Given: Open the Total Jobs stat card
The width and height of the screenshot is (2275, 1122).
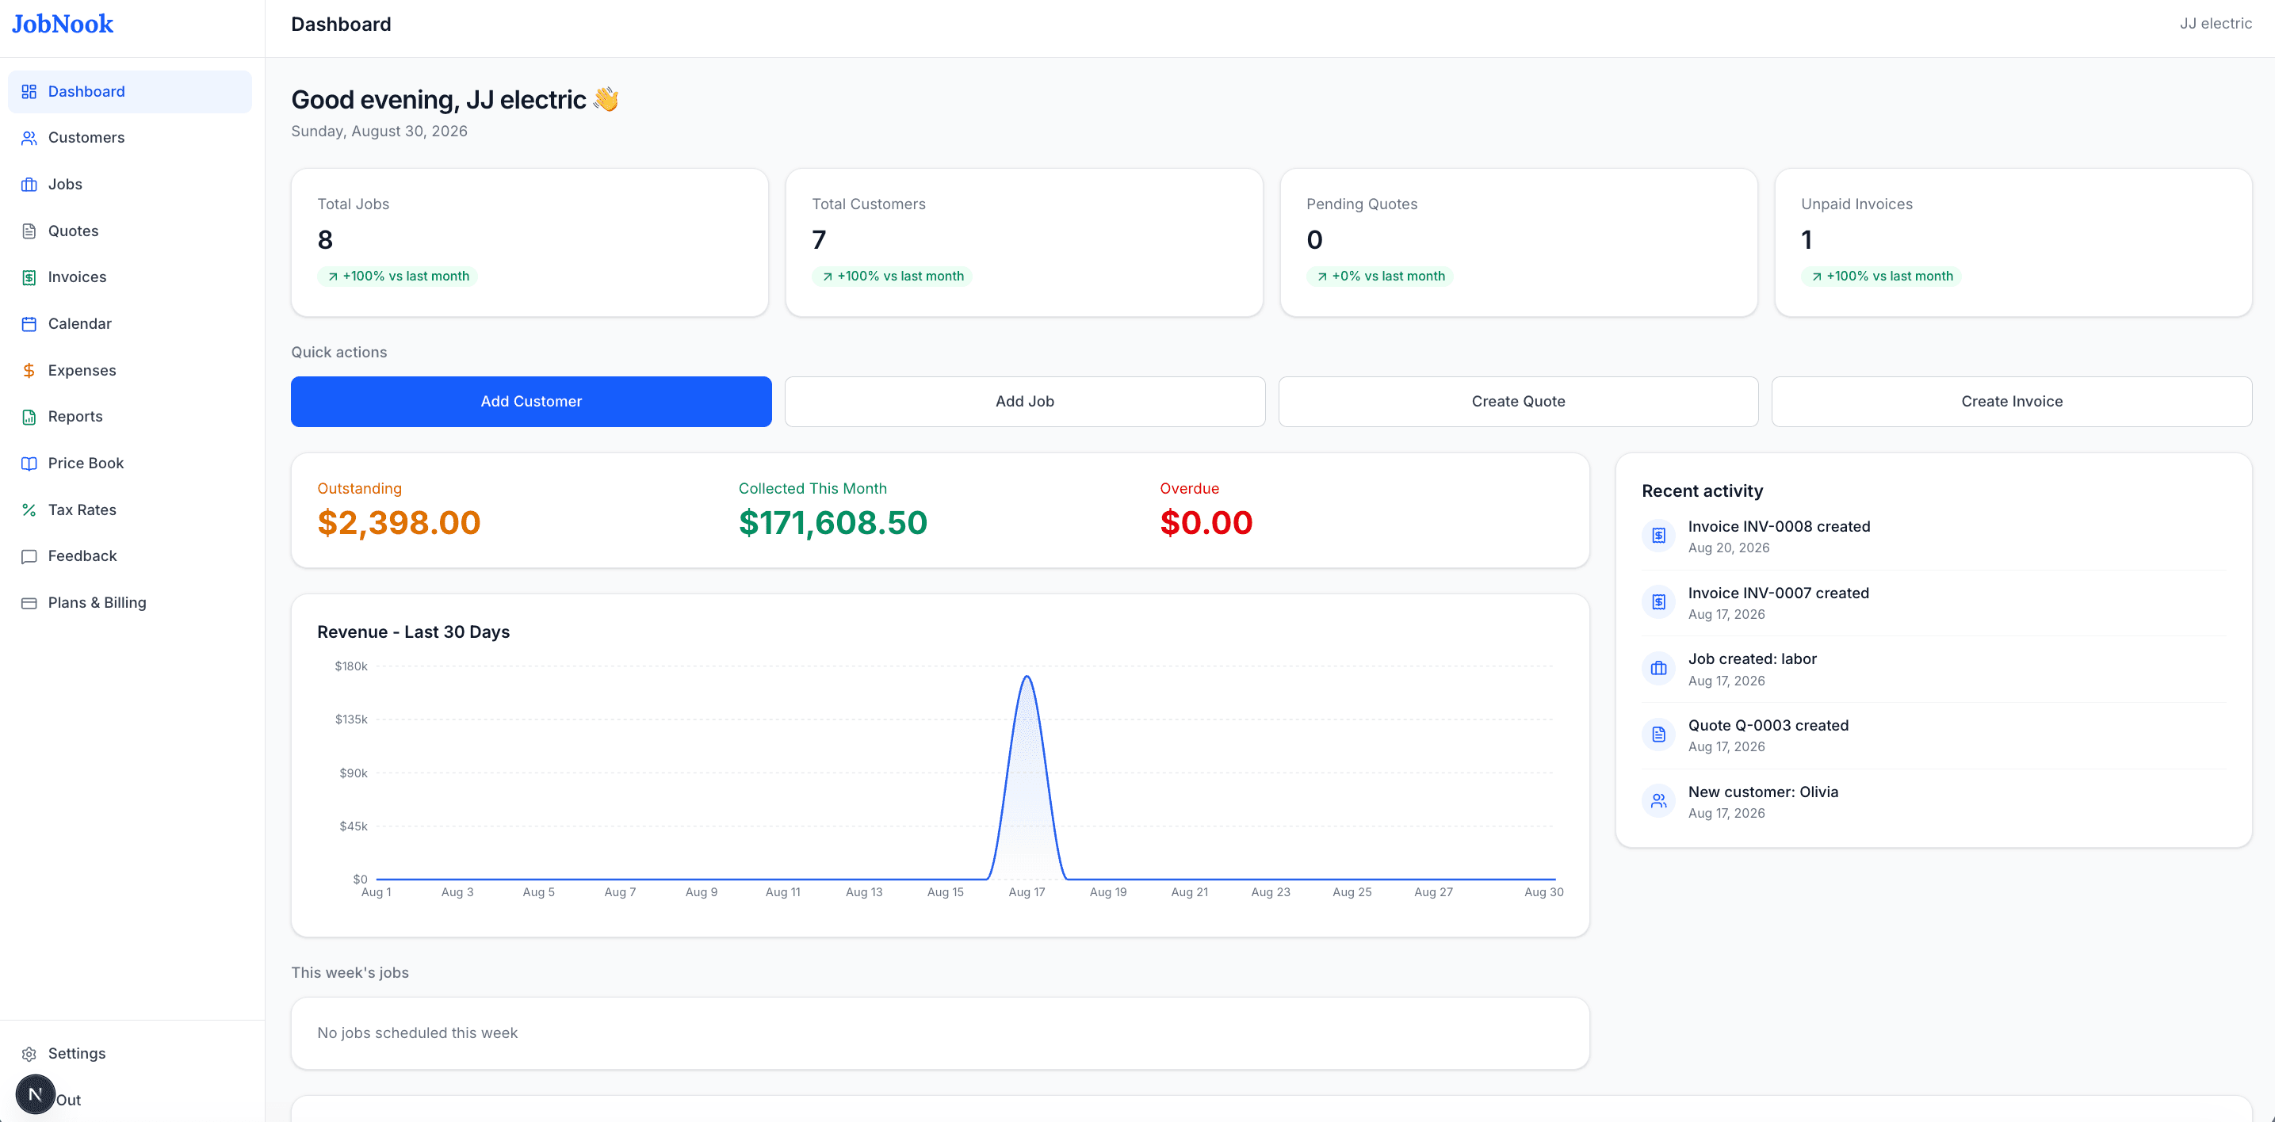Looking at the screenshot, I should tap(530, 242).
